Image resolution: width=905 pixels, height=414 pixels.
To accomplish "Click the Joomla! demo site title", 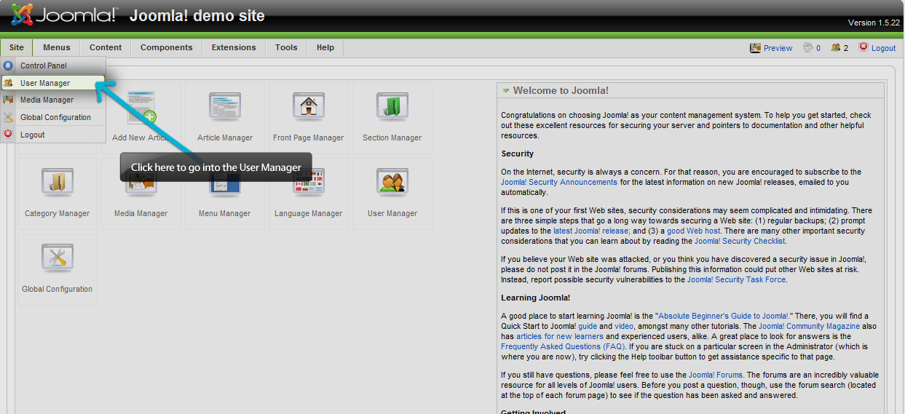I will 197,15.
